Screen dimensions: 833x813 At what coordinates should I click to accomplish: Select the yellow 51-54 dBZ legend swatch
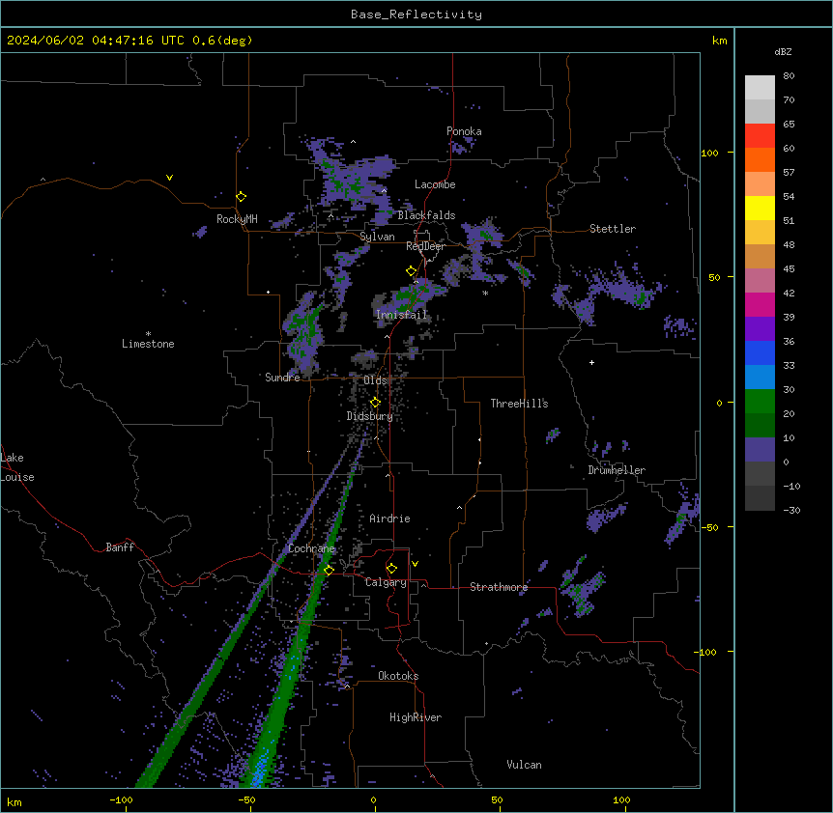pos(760,208)
